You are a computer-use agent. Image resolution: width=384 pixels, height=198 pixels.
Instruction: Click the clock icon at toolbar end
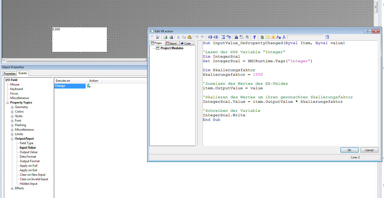(x=327, y=37)
